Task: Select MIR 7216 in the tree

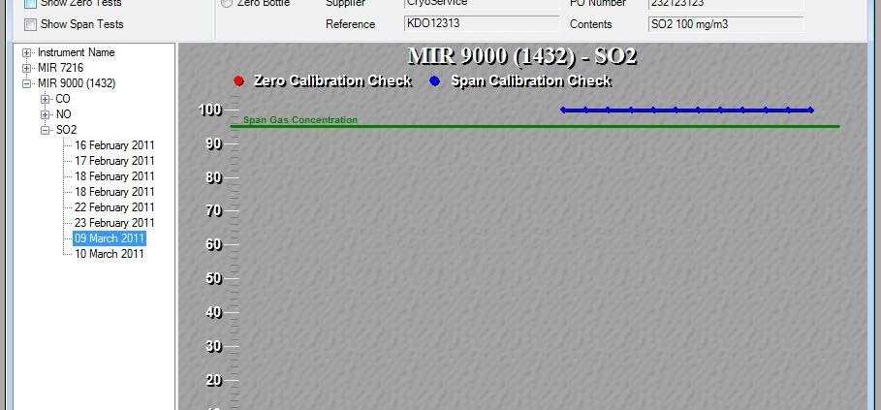Action: (61, 68)
